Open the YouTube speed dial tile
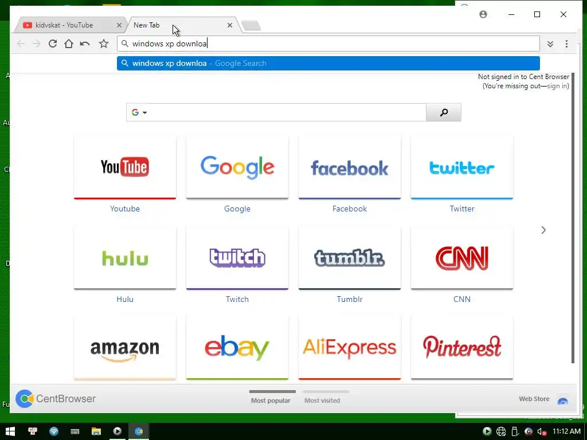587x440 pixels. point(124,167)
